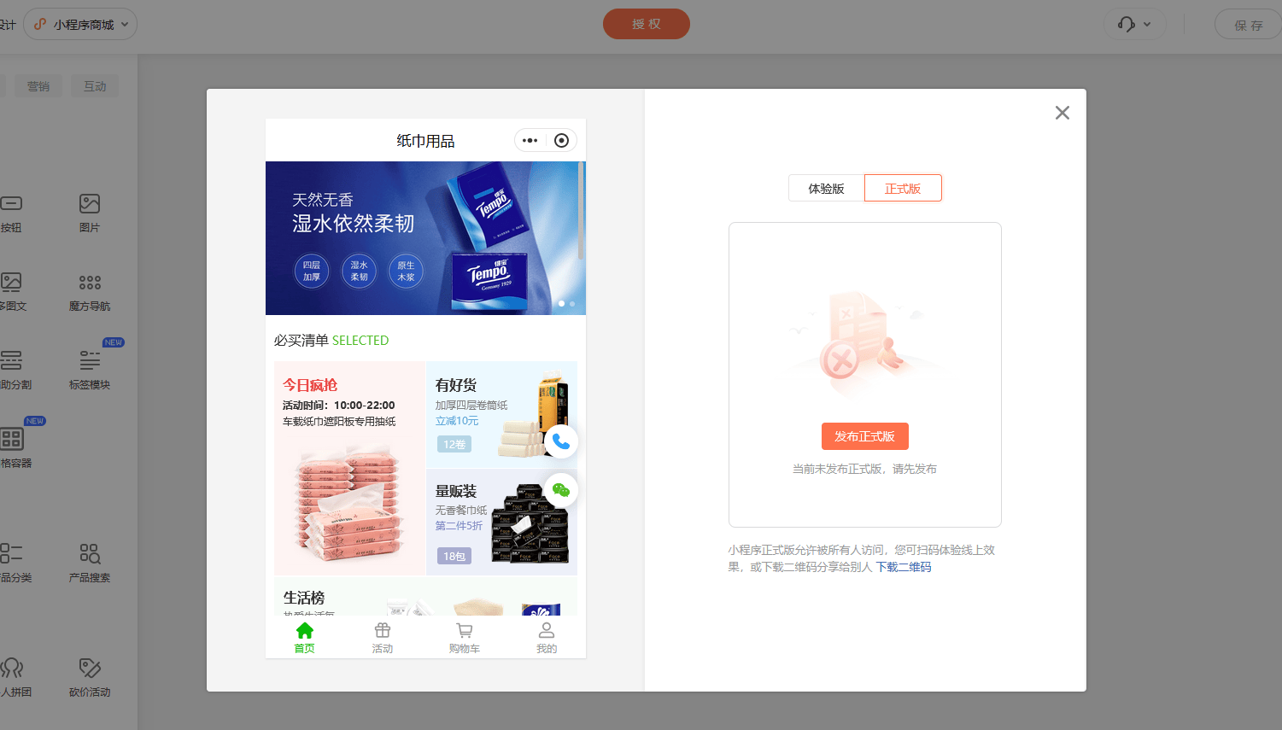
Task: Click the Tempo tissue banner image
Action: (425, 238)
